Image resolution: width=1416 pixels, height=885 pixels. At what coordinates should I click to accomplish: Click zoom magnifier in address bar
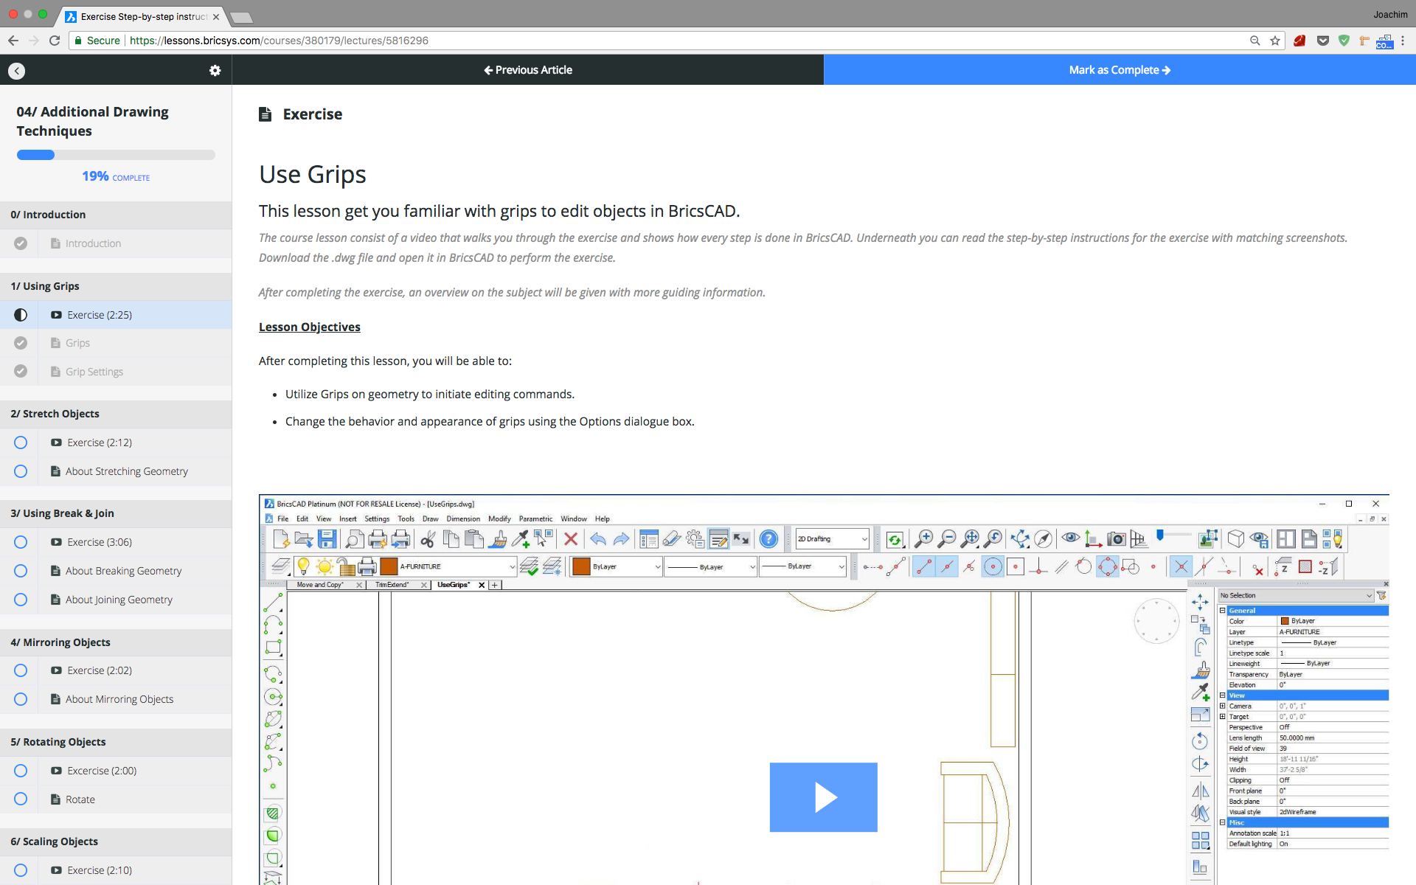[x=1254, y=41]
